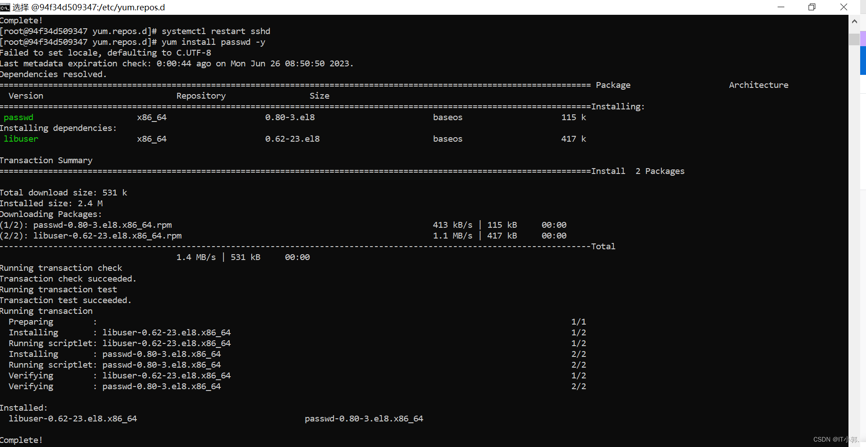The width and height of the screenshot is (866, 447).
Task: Click 'Running scriptlet: libuser' line
Action: pos(297,343)
